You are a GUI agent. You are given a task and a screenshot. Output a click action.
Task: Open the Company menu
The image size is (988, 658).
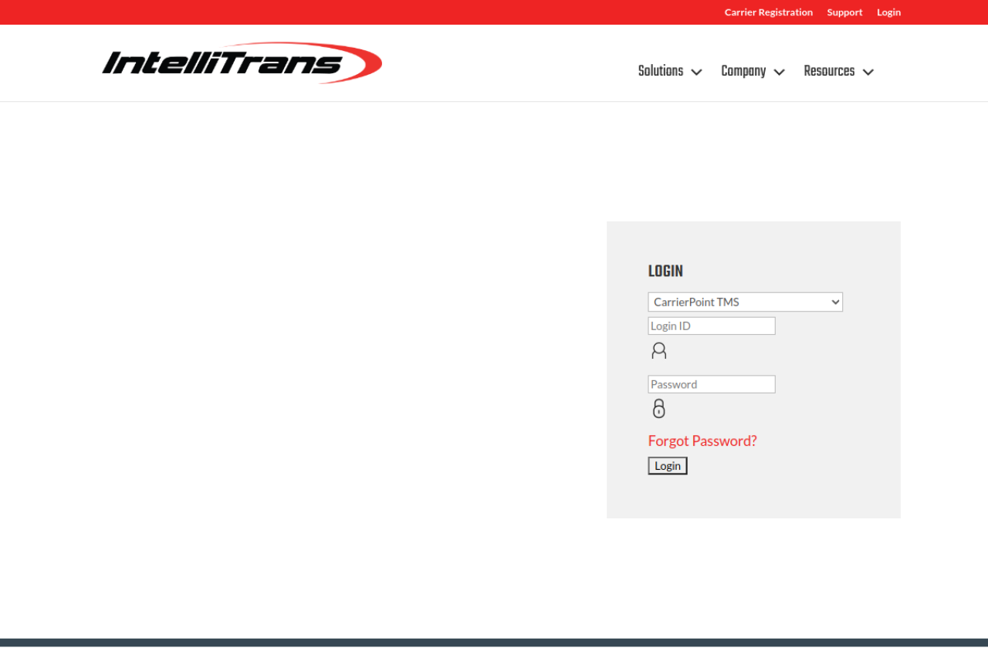(x=743, y=71)
